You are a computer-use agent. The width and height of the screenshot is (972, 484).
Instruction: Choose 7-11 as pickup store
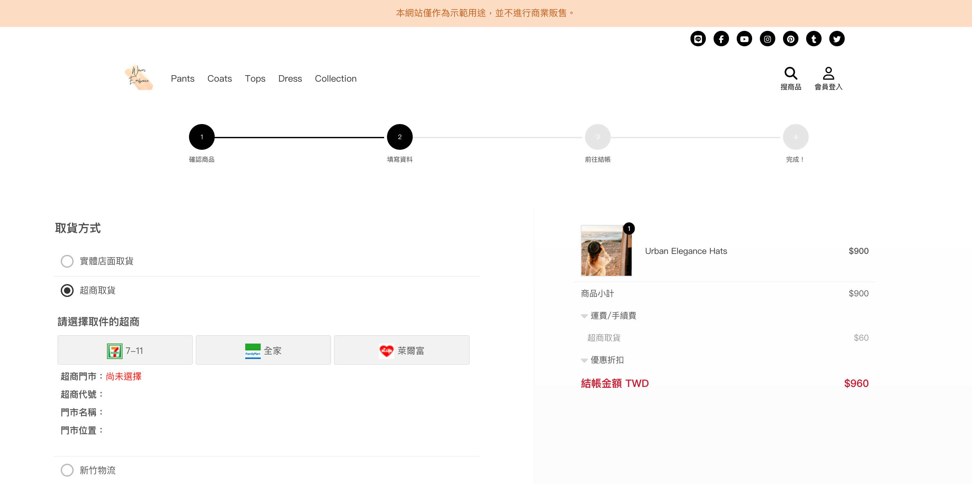coord(125,350)
